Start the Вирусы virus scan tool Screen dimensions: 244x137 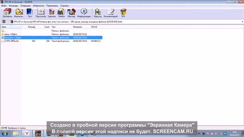[x=98, y=13]
